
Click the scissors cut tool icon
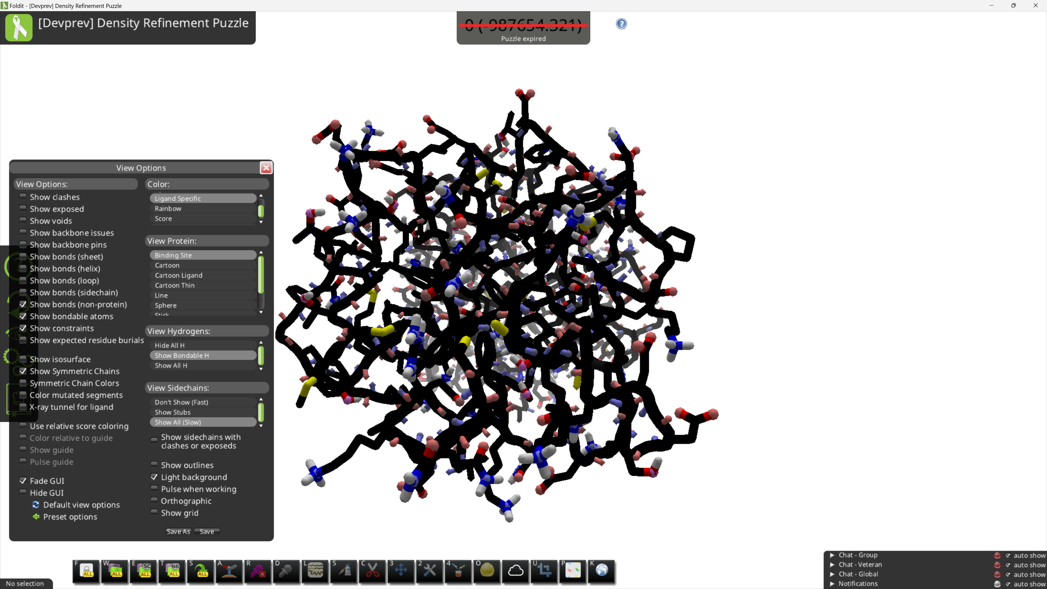372,571
